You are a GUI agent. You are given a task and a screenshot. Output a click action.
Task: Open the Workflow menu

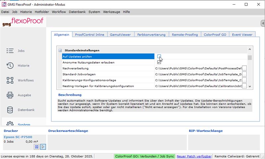[x=59, y=12]
